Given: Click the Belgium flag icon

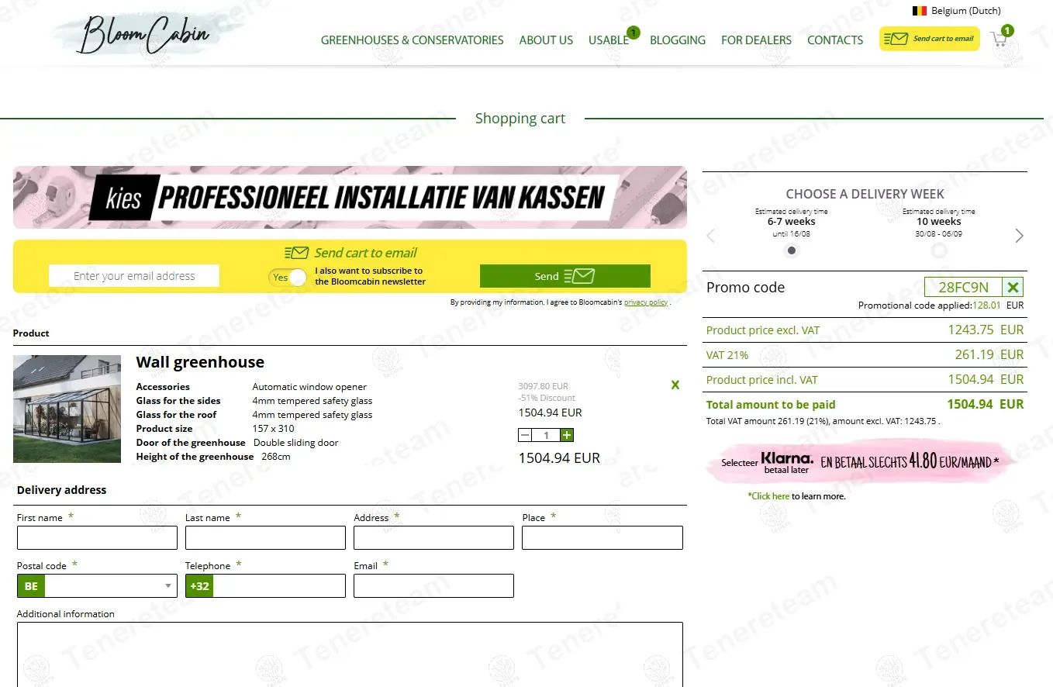Looking at the screenshot, I should [x=920, y=11].
